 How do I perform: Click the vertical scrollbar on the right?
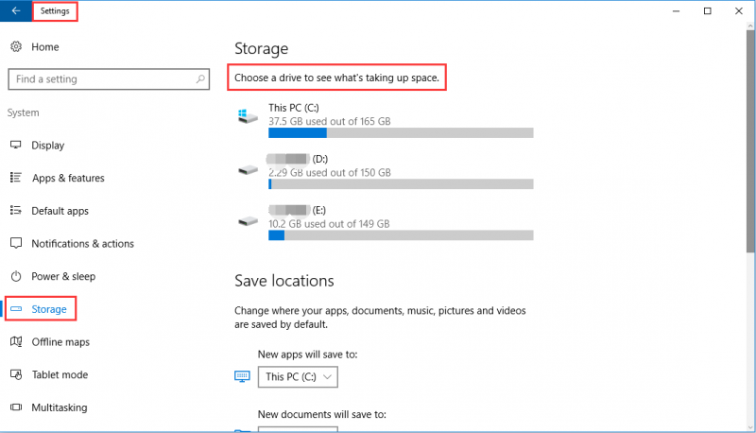click(x=750, y=141)
